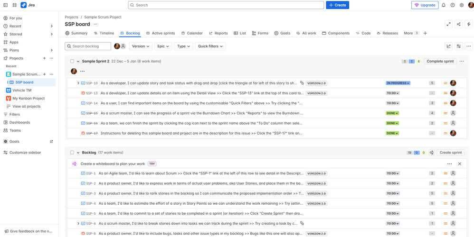This screenshot has width=474, height=237.
Task: Click the SSP board title ellipsis menu
Action: click(95, 24)
